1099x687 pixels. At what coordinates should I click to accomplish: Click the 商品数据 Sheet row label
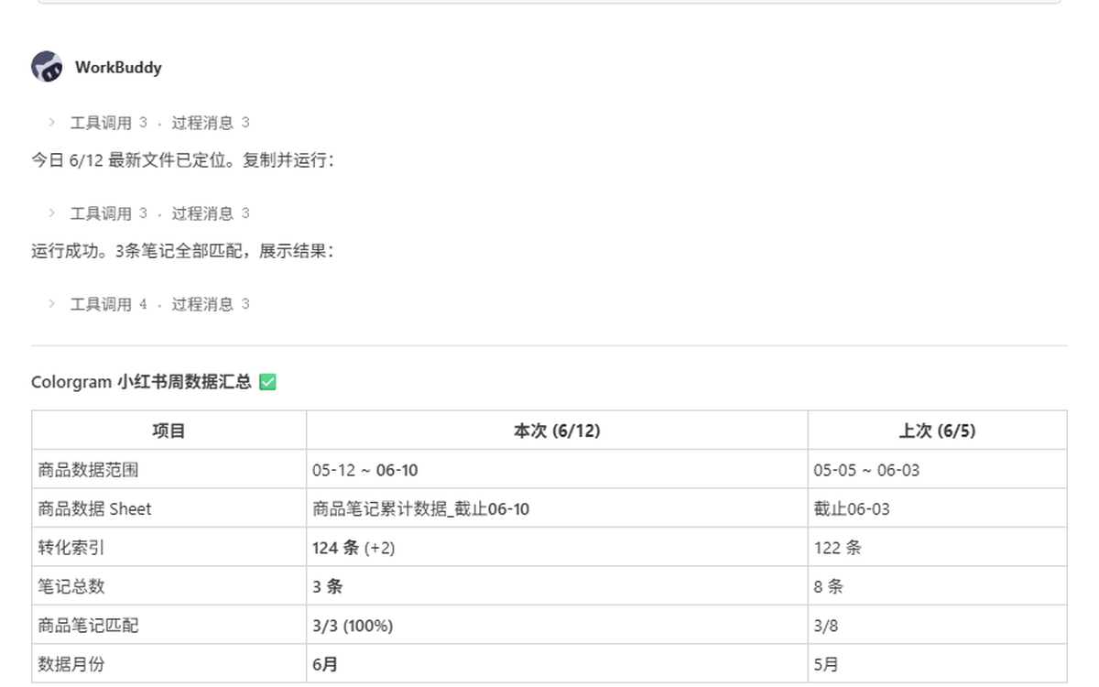[169, 508]
